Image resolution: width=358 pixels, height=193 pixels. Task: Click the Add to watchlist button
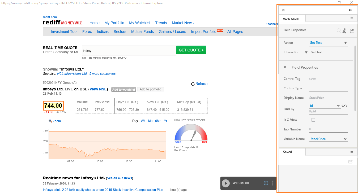pos(123,90)
